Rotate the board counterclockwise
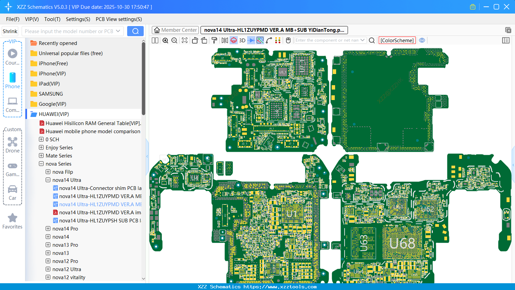515x290 pixels. click(x=195, y=40)
